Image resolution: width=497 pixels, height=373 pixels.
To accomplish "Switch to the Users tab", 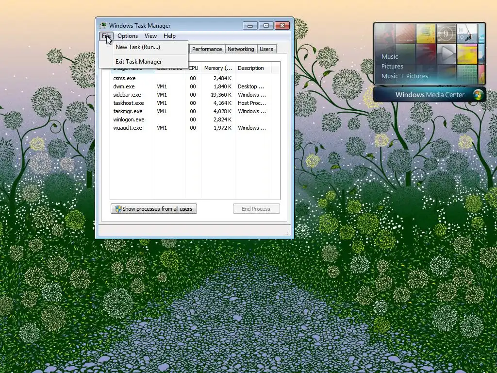I will coord(266,49).
